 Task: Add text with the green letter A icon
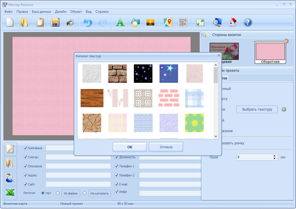[x=120, y=22]
